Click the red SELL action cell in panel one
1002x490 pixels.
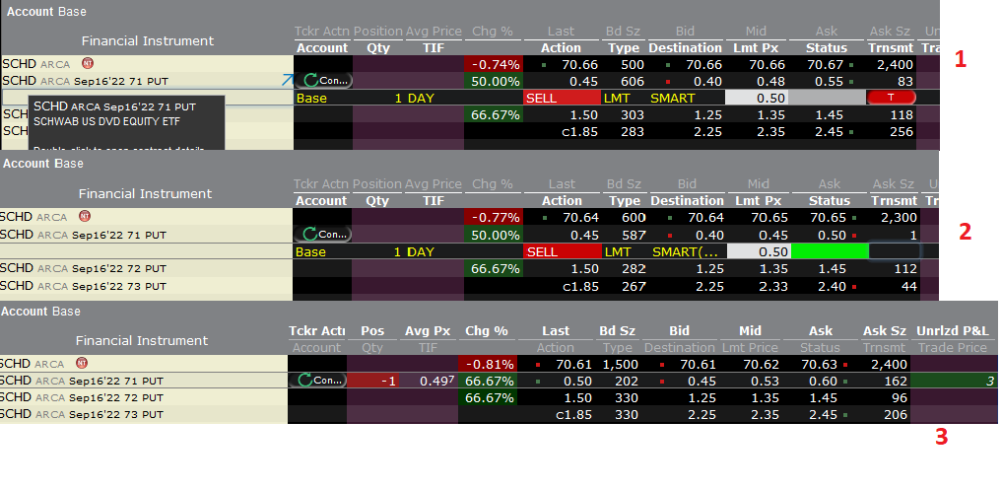click(563, 98)
